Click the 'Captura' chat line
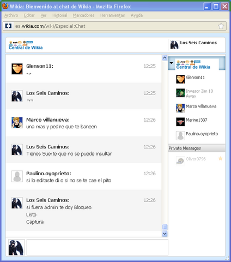Screen dimensions: 231x262 click(35, 222)
